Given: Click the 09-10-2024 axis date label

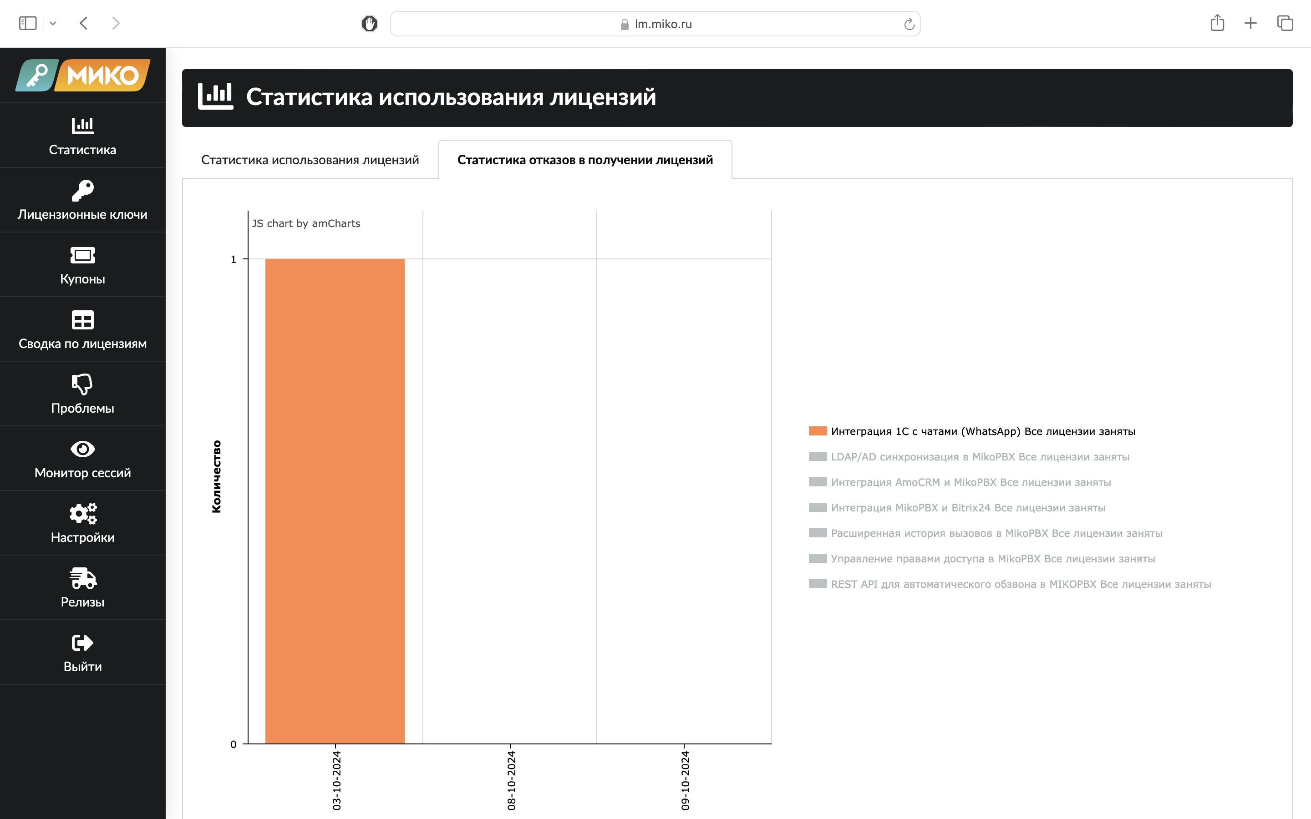Looking at the screenshot, I should click(x=685, y=780).
